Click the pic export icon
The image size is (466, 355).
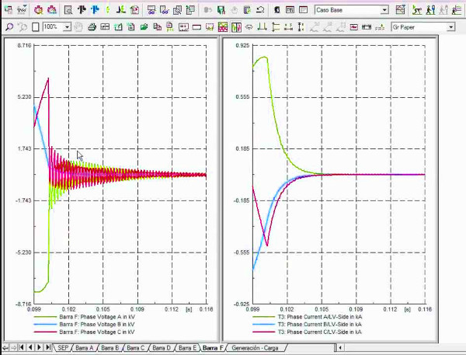point(170,27)
